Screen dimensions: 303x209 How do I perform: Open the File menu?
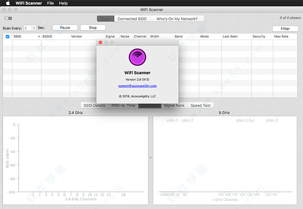(50, 3)
